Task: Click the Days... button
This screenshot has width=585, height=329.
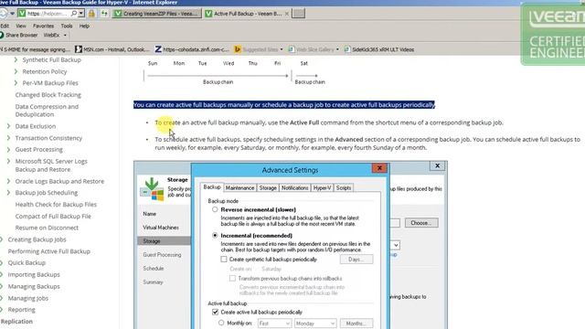Action: tap(356, 260)
